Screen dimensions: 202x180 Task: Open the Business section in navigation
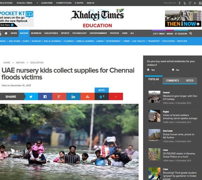tap(36, 33)
